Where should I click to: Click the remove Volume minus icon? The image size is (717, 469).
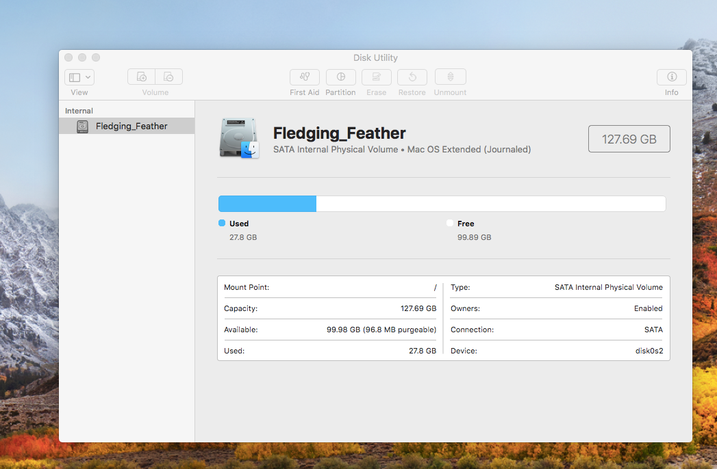168,77
